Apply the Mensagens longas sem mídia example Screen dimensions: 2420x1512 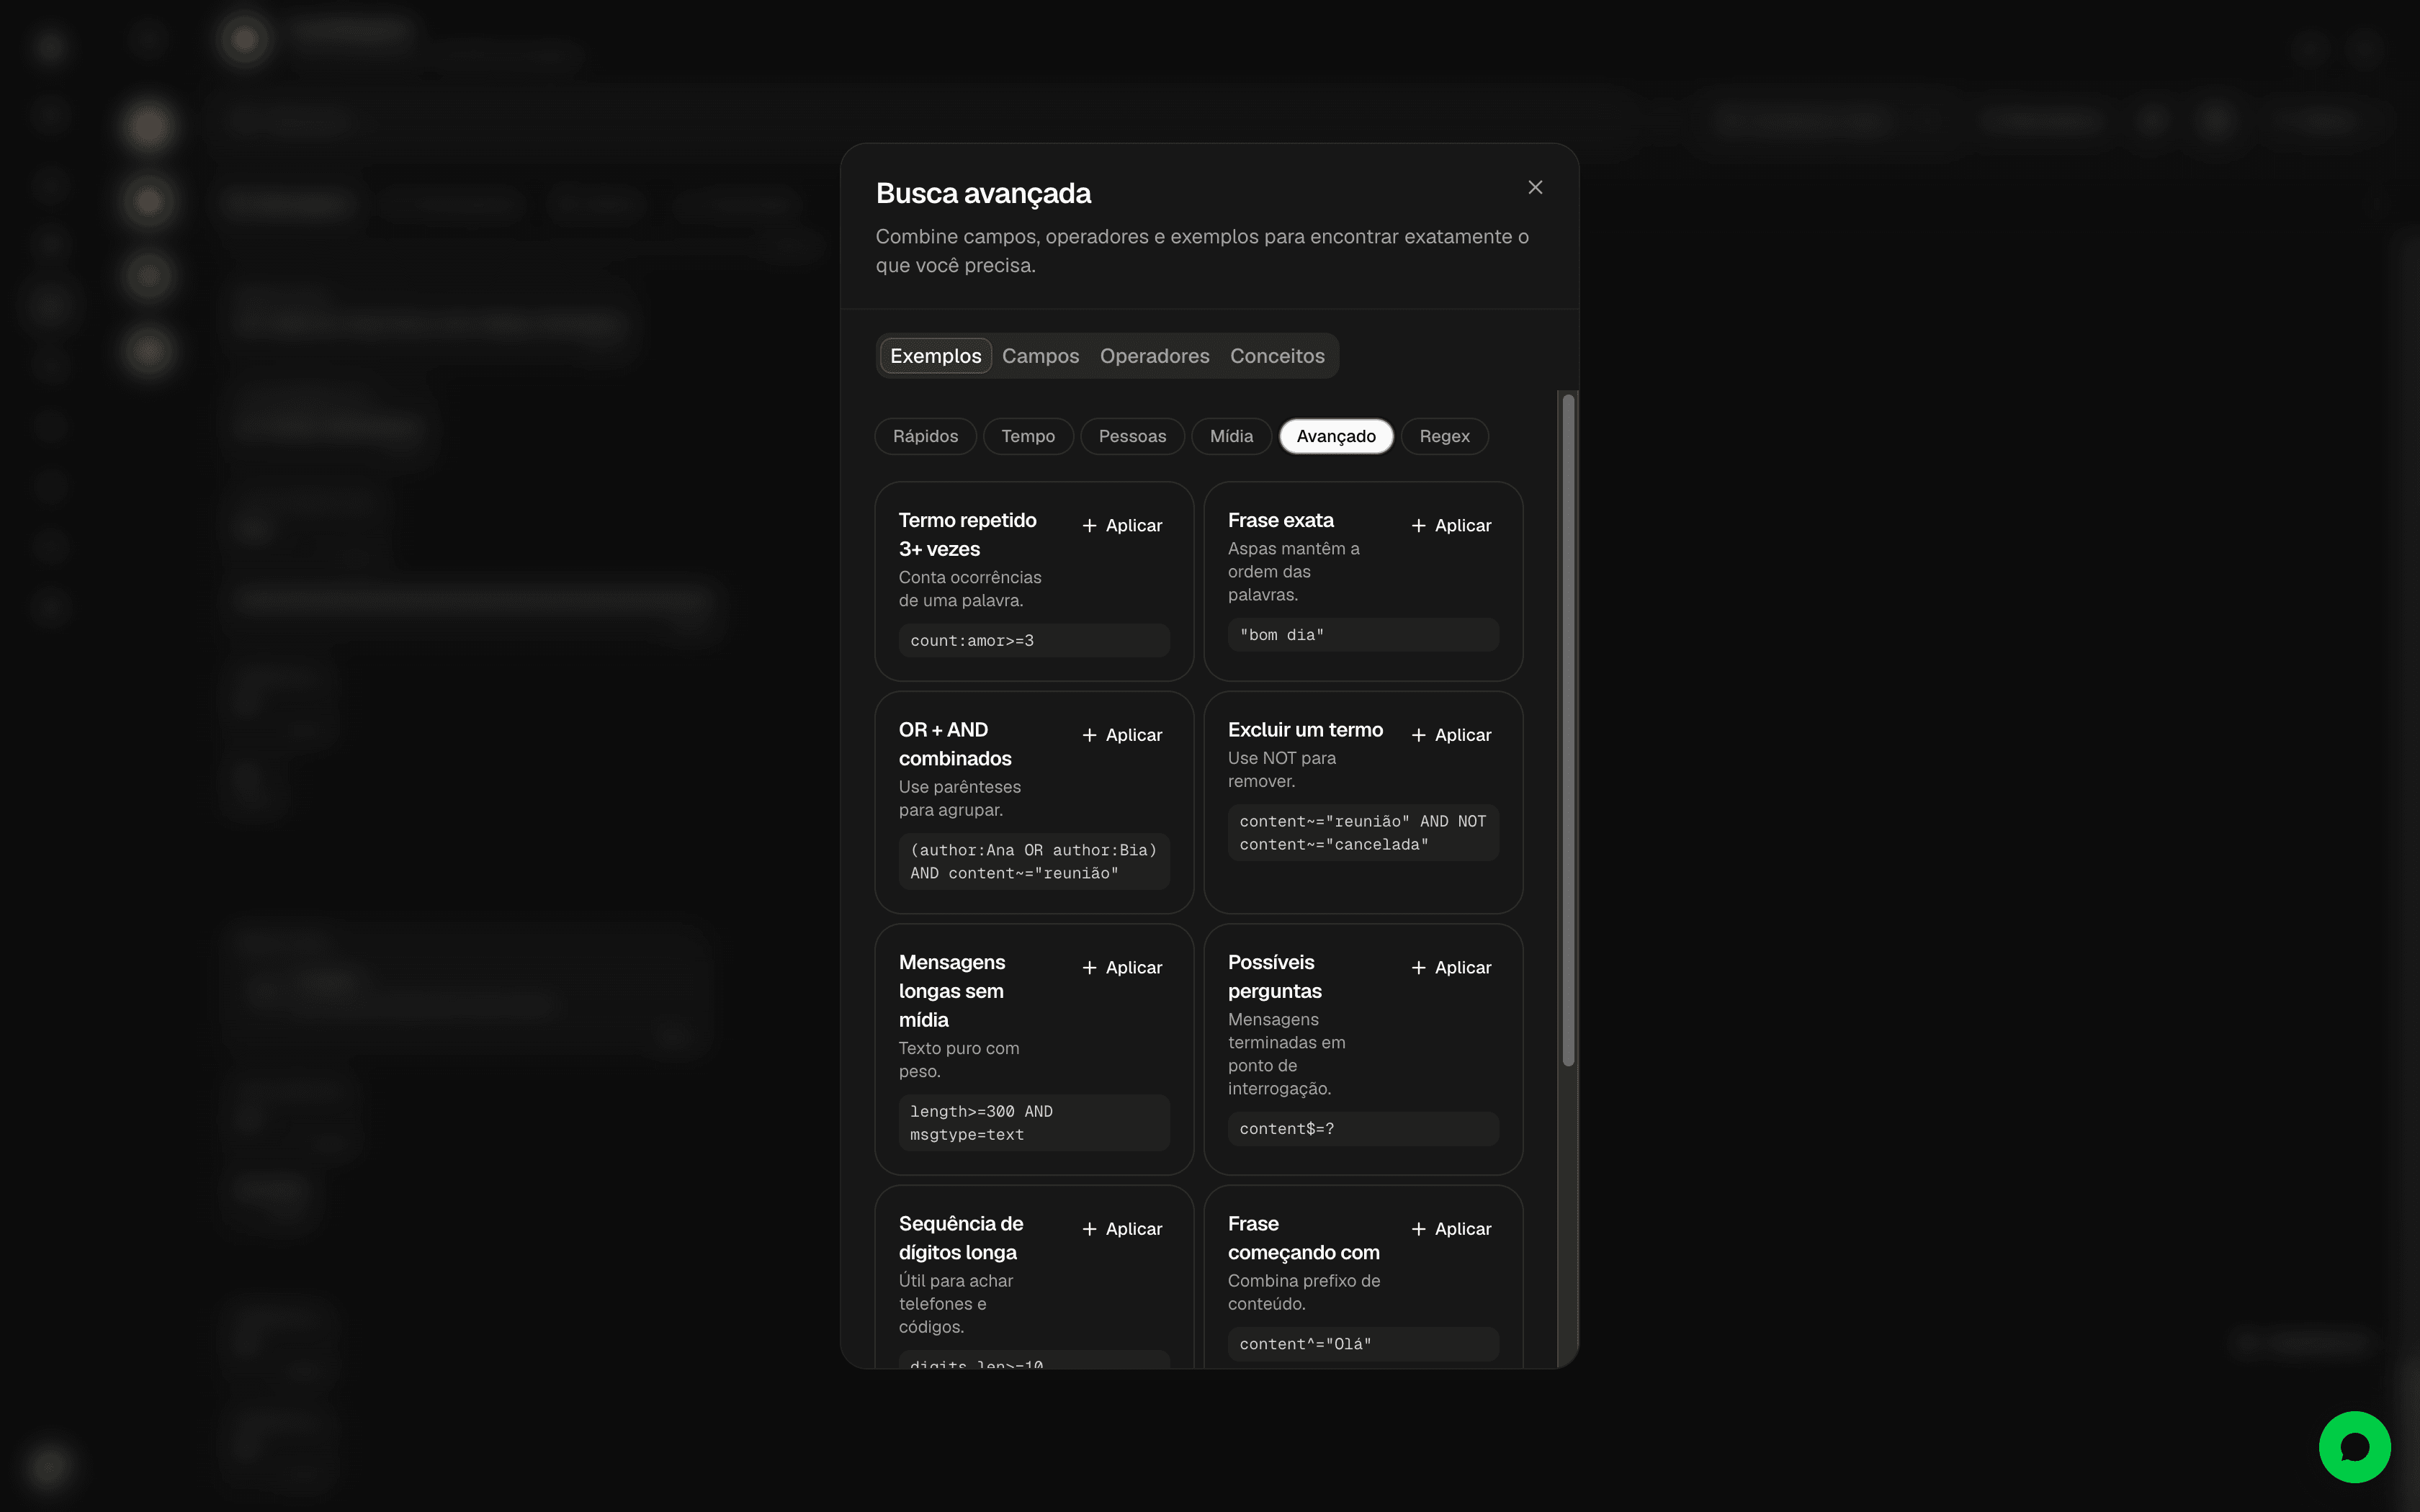[1122, 967]
